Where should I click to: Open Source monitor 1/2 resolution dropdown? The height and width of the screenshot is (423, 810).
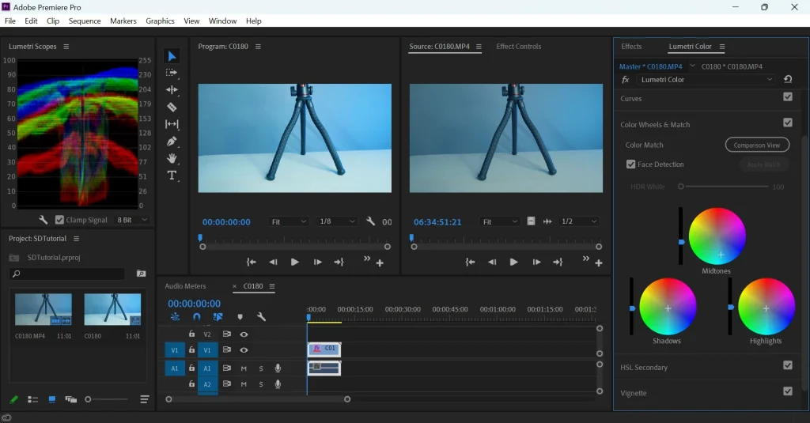578,221
